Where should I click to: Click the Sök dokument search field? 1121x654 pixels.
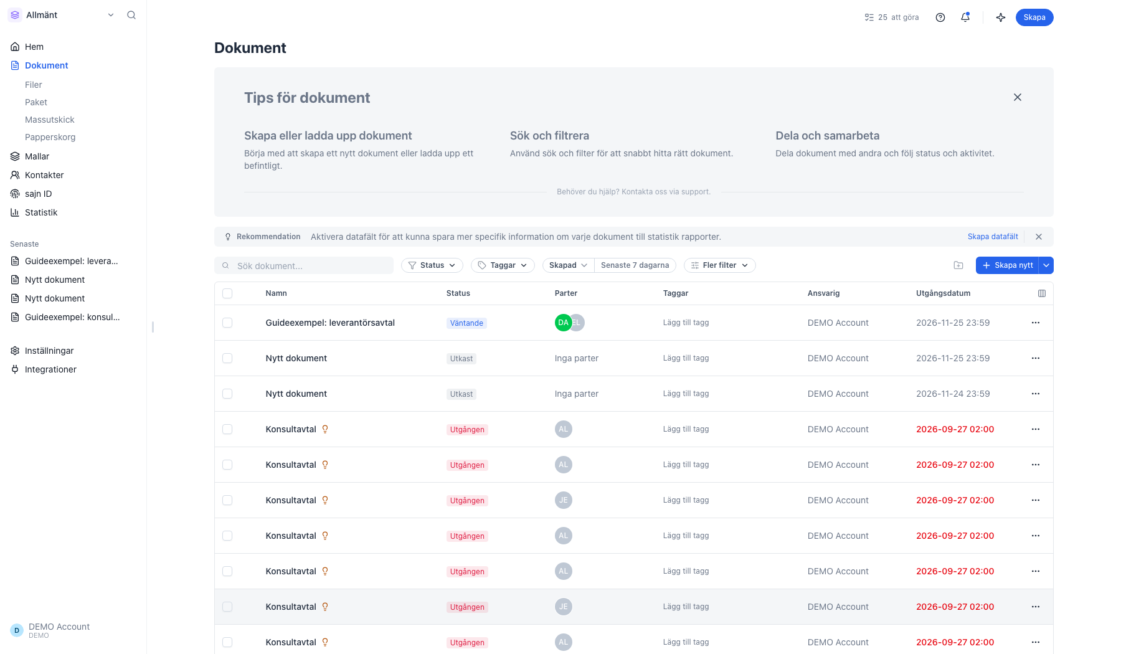(x=304, y=266)
